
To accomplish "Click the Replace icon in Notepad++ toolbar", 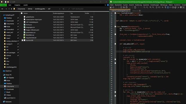I will 147,7.
